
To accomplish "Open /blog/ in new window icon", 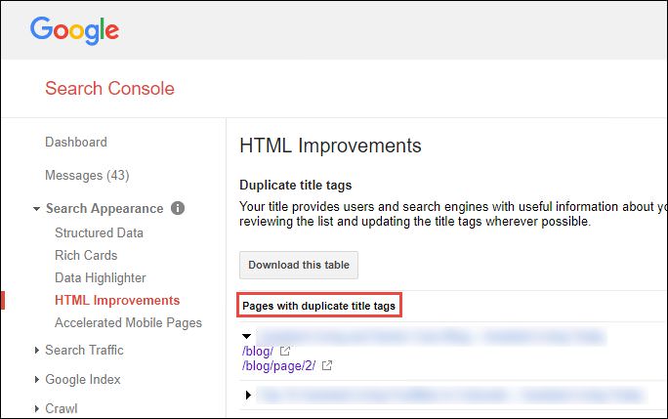I will [x=284, y=351].
